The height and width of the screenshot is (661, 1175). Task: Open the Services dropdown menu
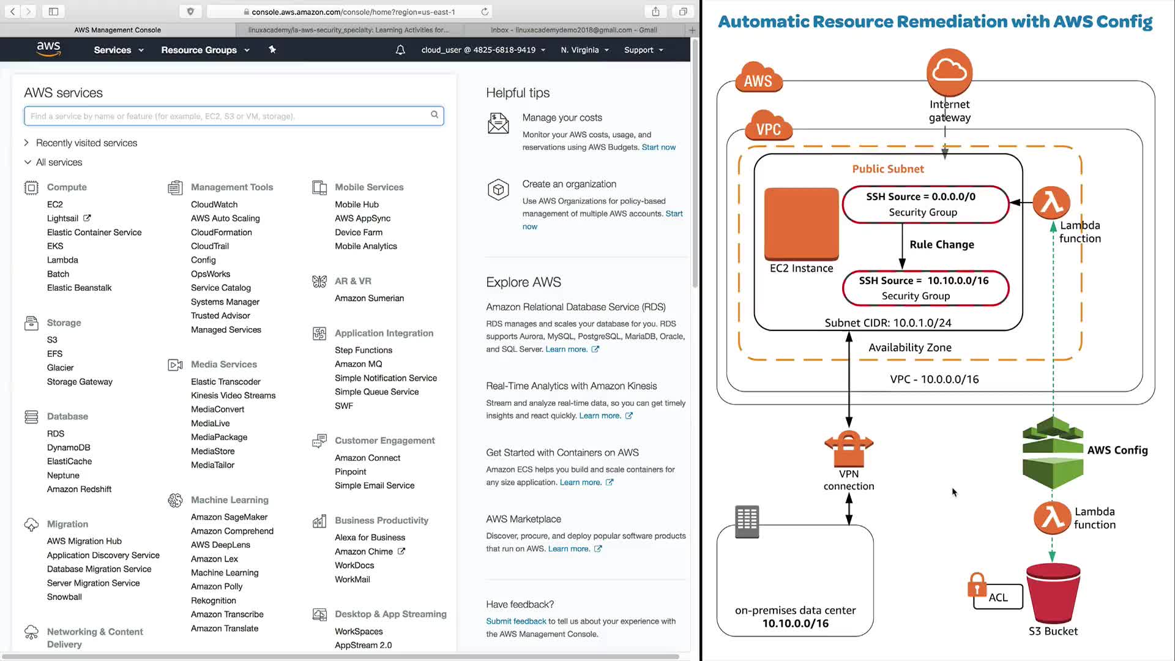(x=118, y=50)
